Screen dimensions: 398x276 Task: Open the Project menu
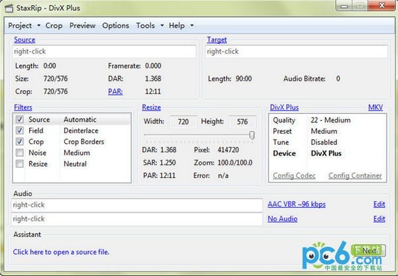pyautogui.click(x=20, y=26)
